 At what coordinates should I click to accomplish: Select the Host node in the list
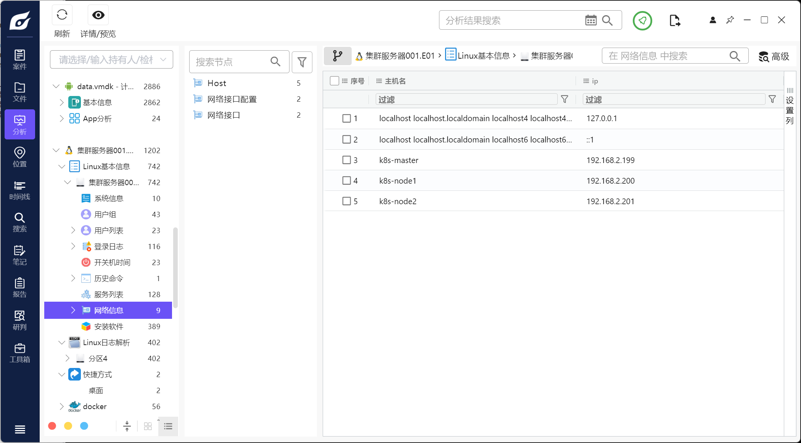point(217,83)
